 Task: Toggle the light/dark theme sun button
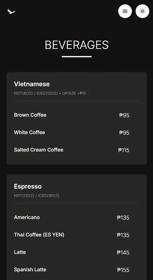142,11
